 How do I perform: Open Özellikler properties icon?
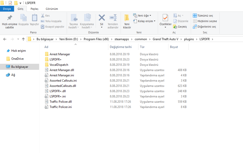click(165, 18)
